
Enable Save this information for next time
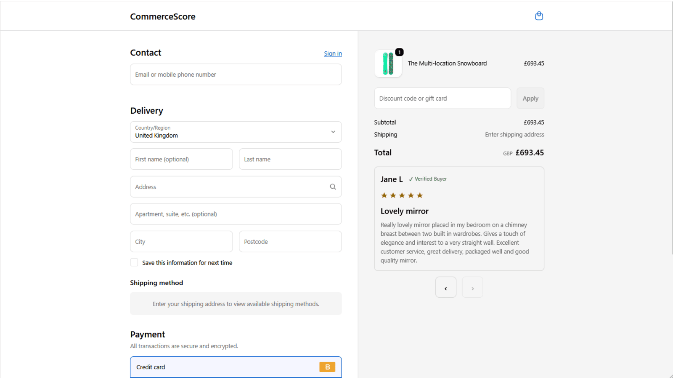click(x=134, y=262)
